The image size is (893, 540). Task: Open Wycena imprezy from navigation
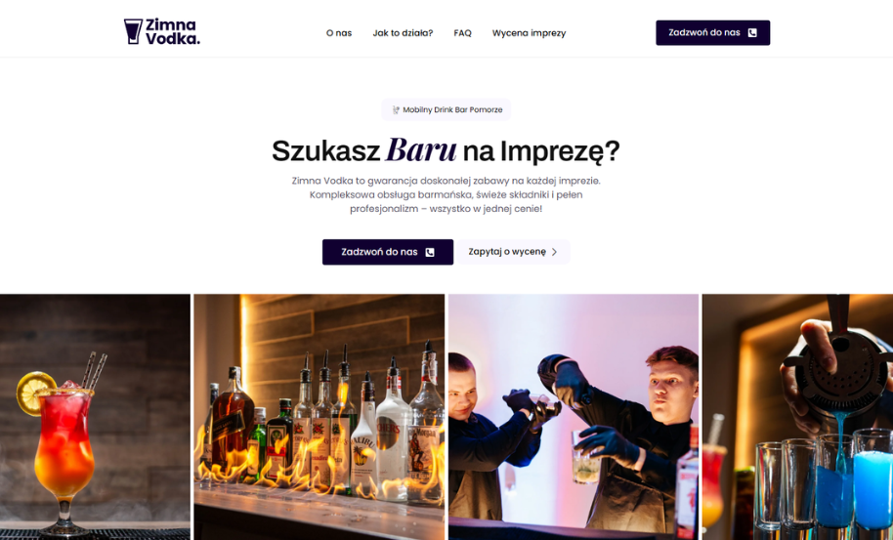click(530, 33)
